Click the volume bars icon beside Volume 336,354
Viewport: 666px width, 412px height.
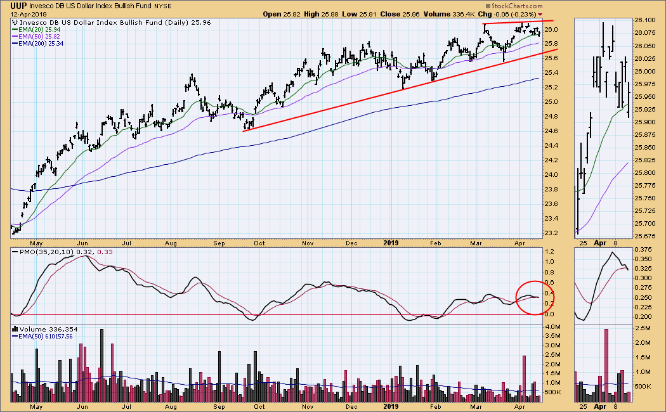[15, 329]
